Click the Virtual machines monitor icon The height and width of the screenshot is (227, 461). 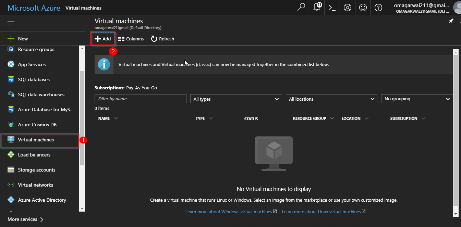coord(11,140)
